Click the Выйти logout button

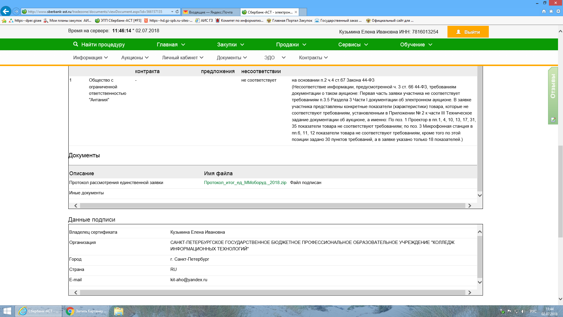pyautogui.click(x=468, y=32)
